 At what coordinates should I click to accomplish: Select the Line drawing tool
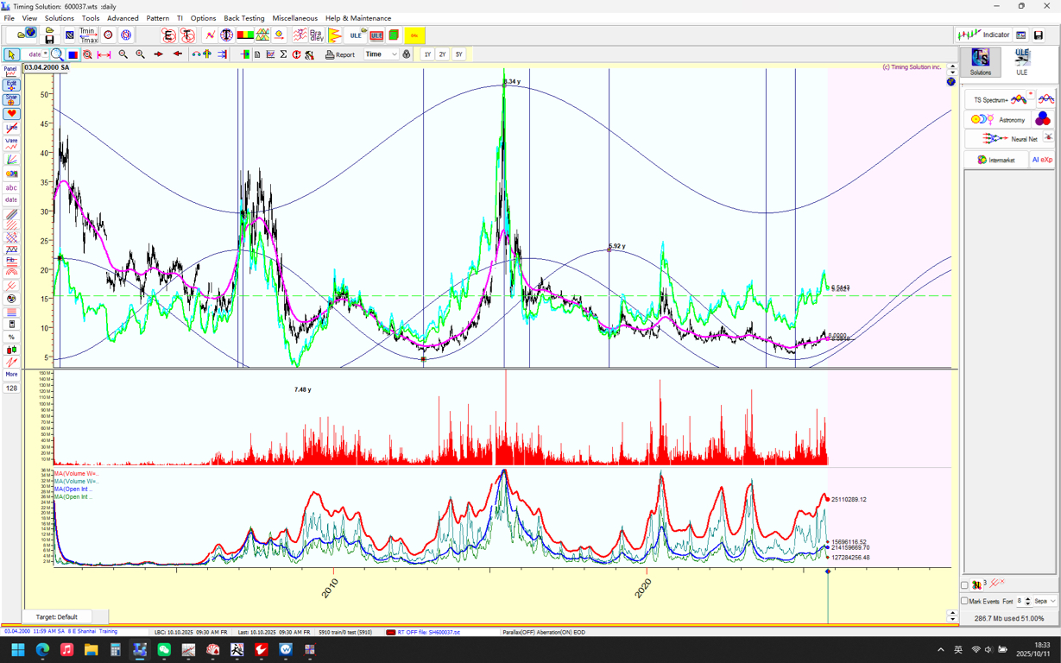coord(11,128)
